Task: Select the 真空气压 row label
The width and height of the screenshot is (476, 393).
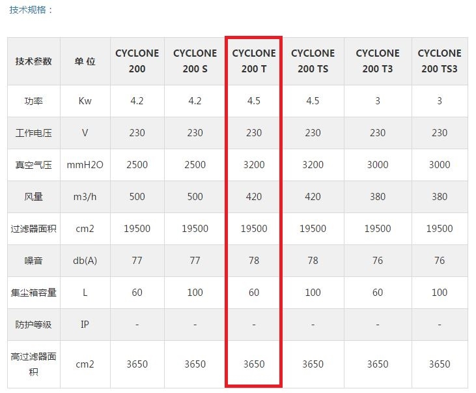Action: click(x=34, y=165)
